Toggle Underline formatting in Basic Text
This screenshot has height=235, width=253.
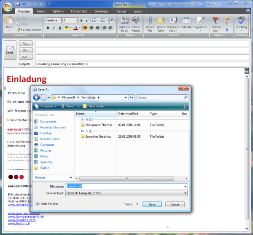point(60,28)
